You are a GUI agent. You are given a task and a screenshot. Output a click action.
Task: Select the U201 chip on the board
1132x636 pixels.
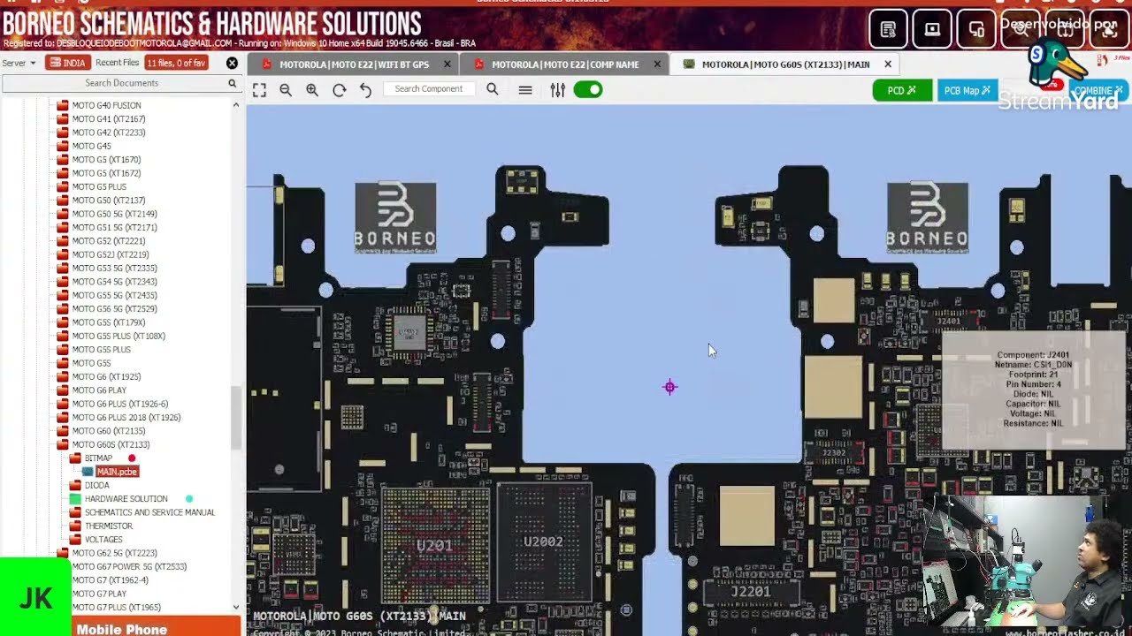[x=434, y=545]
